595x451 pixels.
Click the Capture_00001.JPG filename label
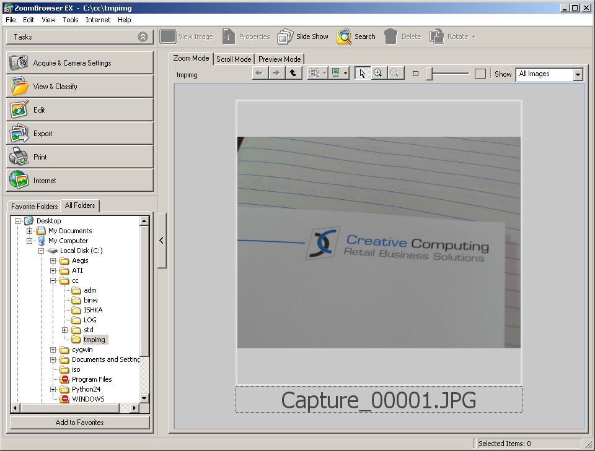coord(379,400)
